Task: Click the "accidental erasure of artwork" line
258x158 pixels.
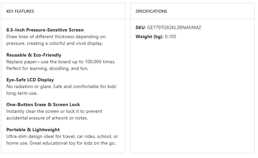Action: (47, 118)
